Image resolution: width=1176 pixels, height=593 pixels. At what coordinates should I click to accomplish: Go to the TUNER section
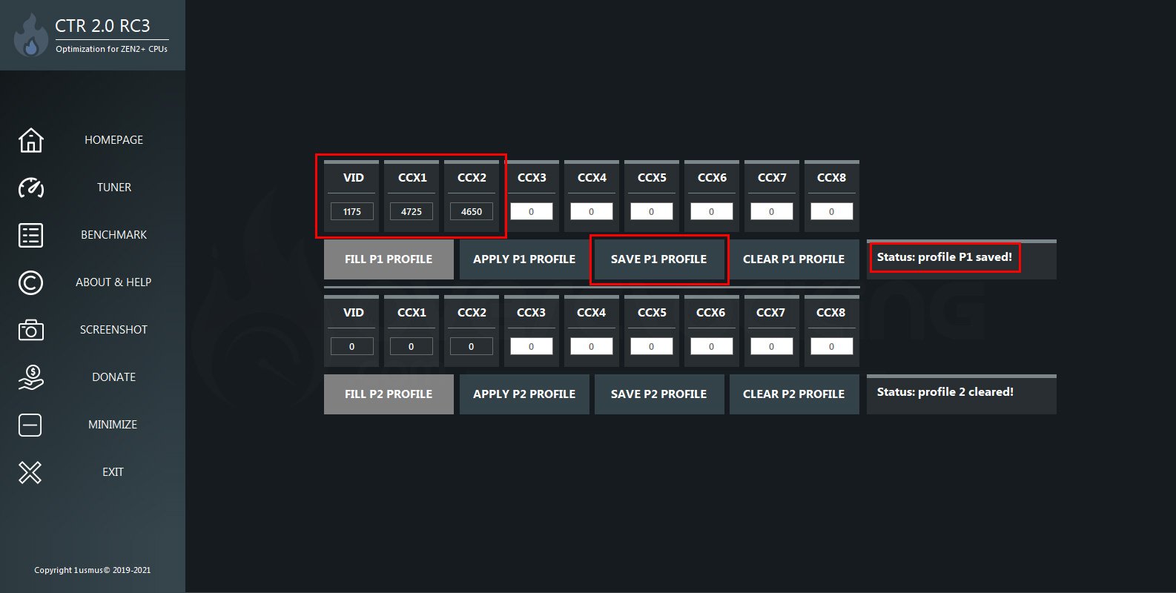tap(113, 188)
